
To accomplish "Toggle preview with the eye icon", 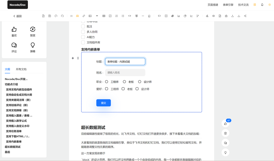I will (x=214, y=16).
